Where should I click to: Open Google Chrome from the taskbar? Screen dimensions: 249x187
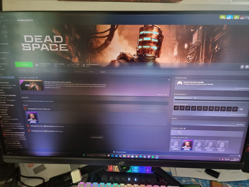[136, 156]
